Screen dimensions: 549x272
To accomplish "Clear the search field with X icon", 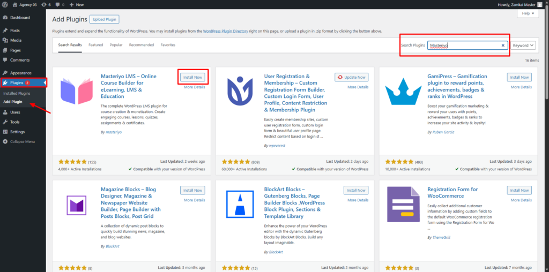I will click(503, 46).
